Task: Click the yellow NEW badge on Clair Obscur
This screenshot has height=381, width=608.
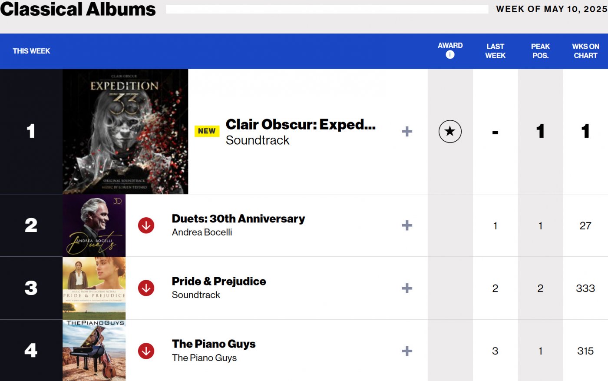Action: click(207, 131)
